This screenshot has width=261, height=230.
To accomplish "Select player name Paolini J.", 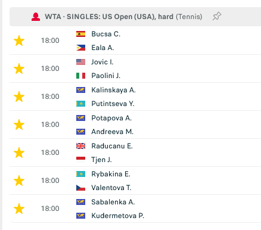I will (106, 76).
